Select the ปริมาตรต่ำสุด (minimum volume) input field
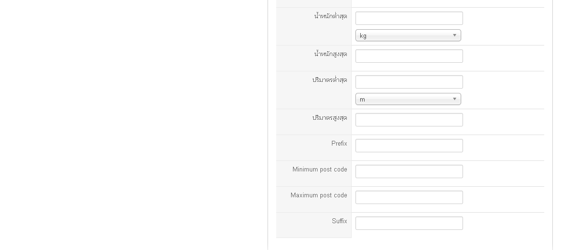 point(409,82)
